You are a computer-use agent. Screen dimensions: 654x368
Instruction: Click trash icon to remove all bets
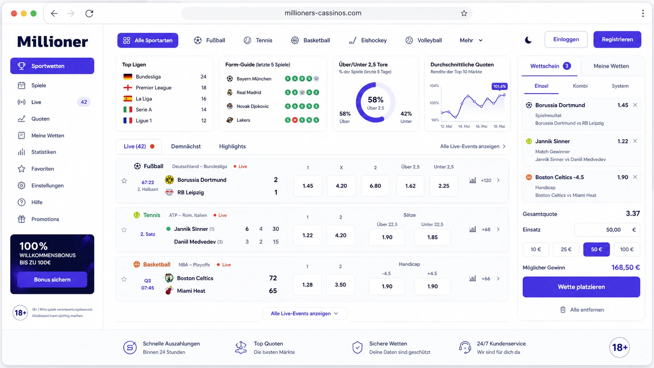click(x=563, y=310)
